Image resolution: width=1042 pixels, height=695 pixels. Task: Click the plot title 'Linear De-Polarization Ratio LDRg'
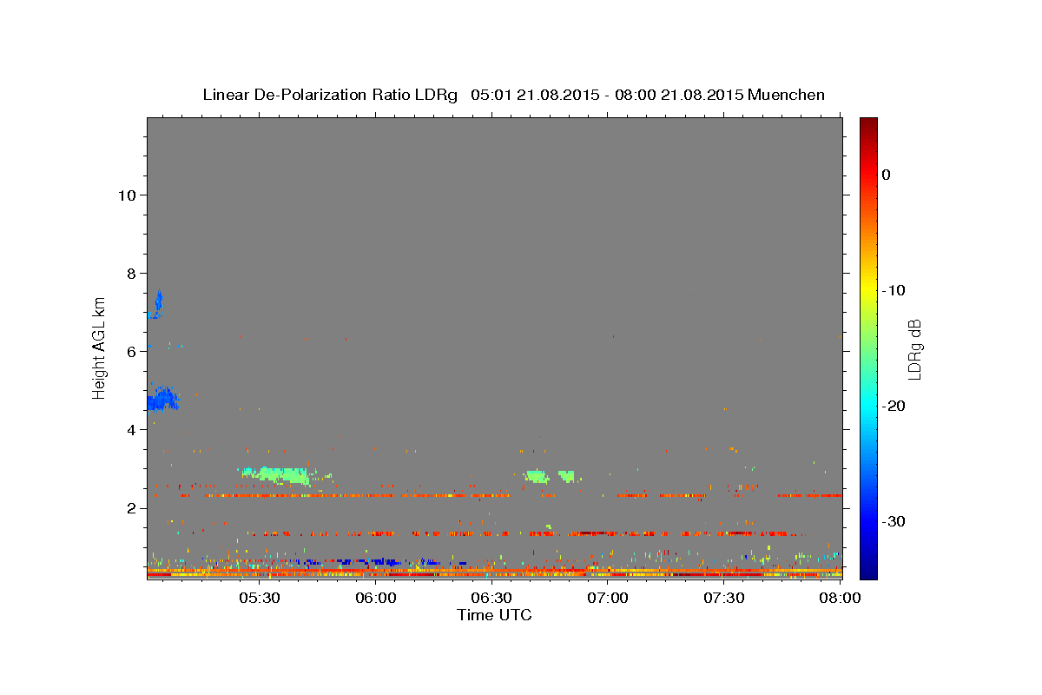click(330, 95)
